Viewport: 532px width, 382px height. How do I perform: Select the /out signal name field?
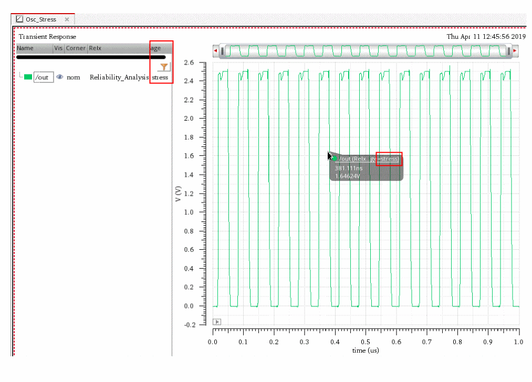(43, 78)
